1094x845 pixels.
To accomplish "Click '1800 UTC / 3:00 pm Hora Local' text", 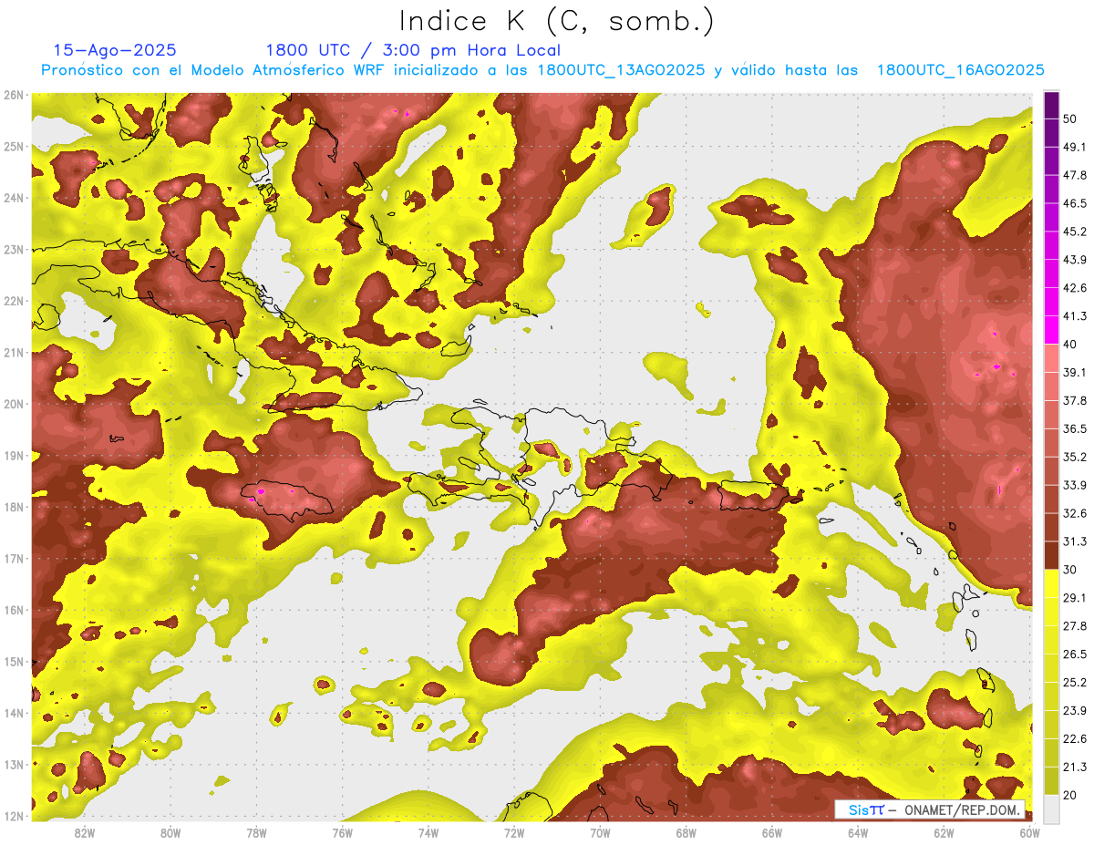I will [x=413, y=50].
